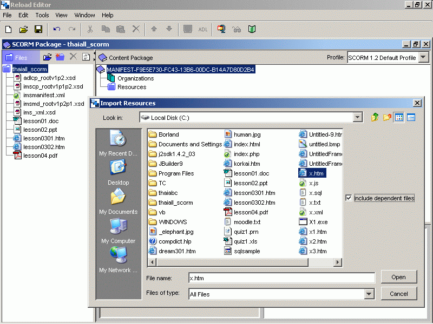Open the Tools menu
The height and width of the screenshot is (324, 433).
click(42, 15)
